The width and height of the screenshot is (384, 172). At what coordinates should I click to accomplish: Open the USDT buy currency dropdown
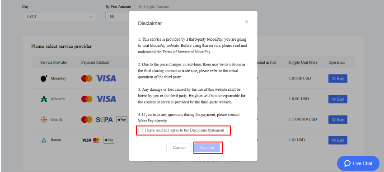coord(59,17)
